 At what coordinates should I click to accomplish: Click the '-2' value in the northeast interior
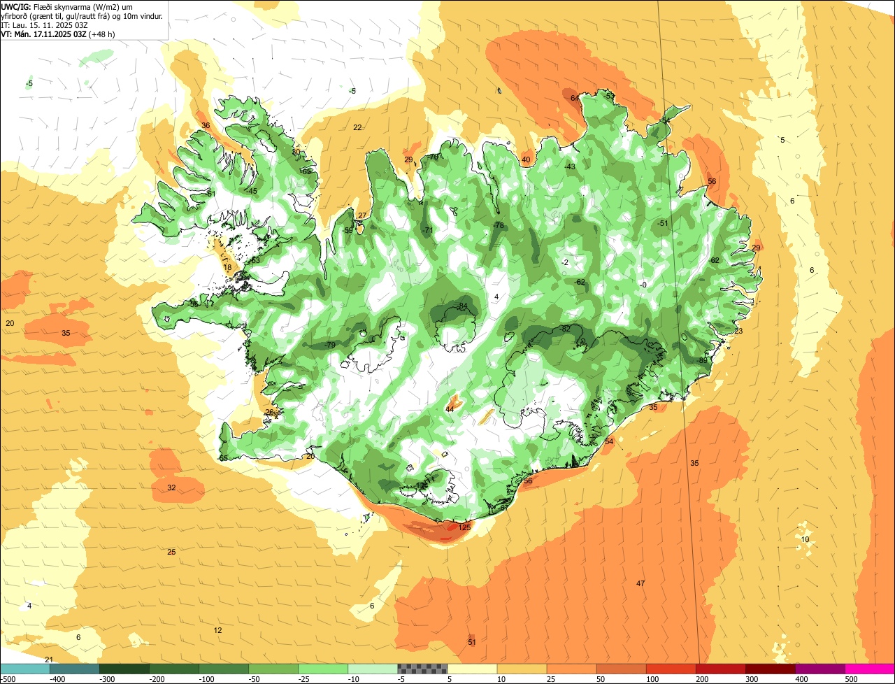coord(565,262)
